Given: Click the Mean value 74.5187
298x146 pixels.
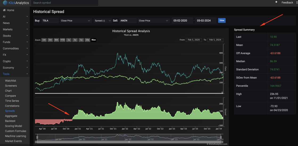Looking at the screenshot, I should [x=275, y=45].
